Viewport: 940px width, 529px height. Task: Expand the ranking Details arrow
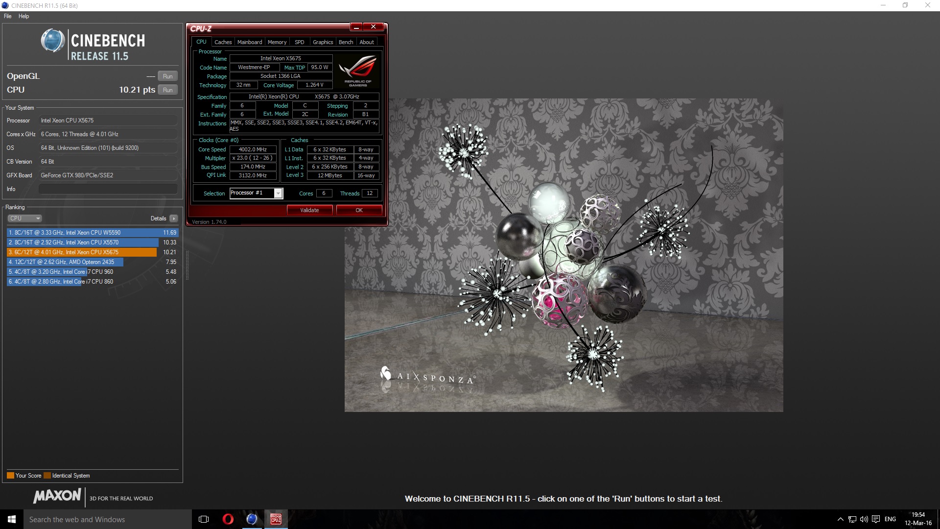[x=174, y=218]
